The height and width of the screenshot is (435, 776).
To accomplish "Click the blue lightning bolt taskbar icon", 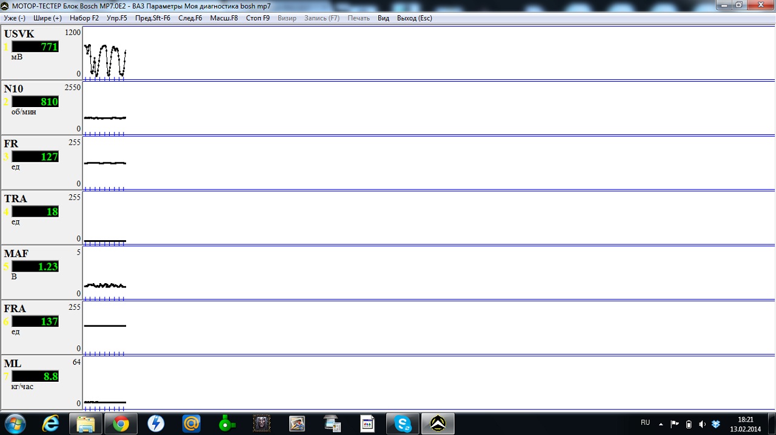I will click(x=156, y=424).
